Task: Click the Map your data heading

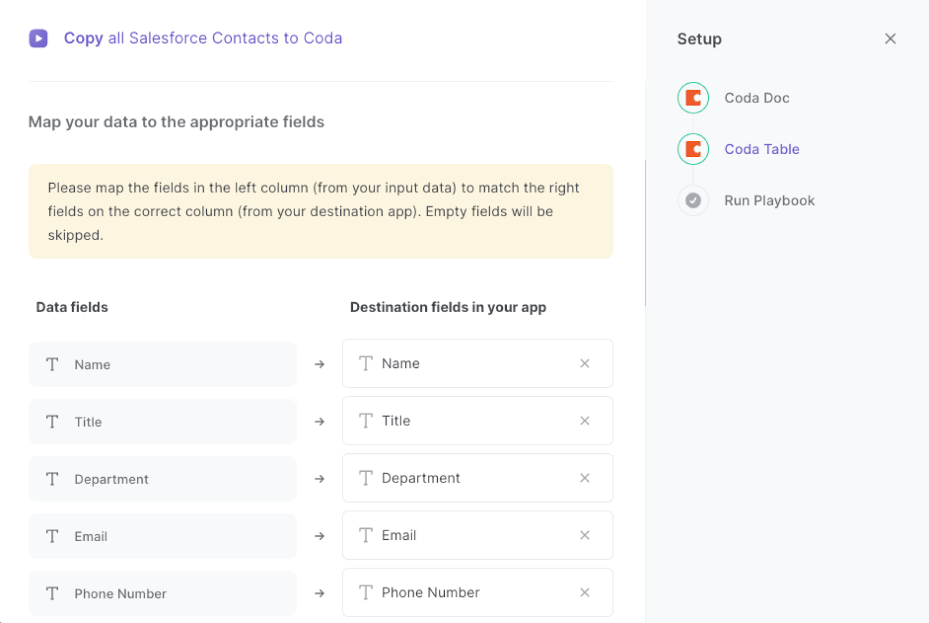Action: point(177,122)
